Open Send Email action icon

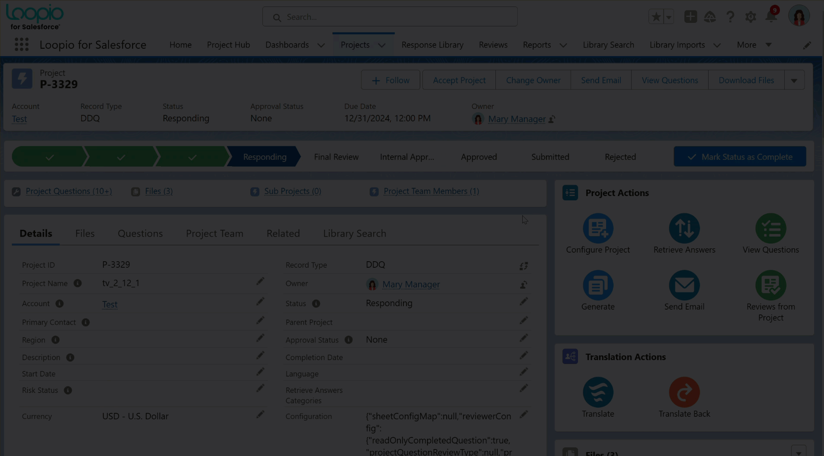[x=684, y=285]
